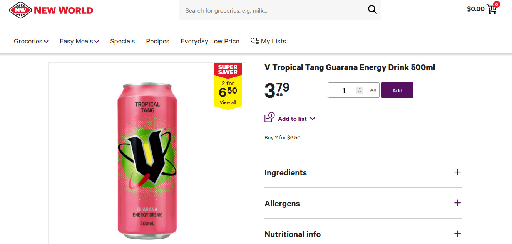Image resolution: width=512 pixels, height=244 pixels.
Task: Select the Recipes menu item
Action: pos(157,41)
